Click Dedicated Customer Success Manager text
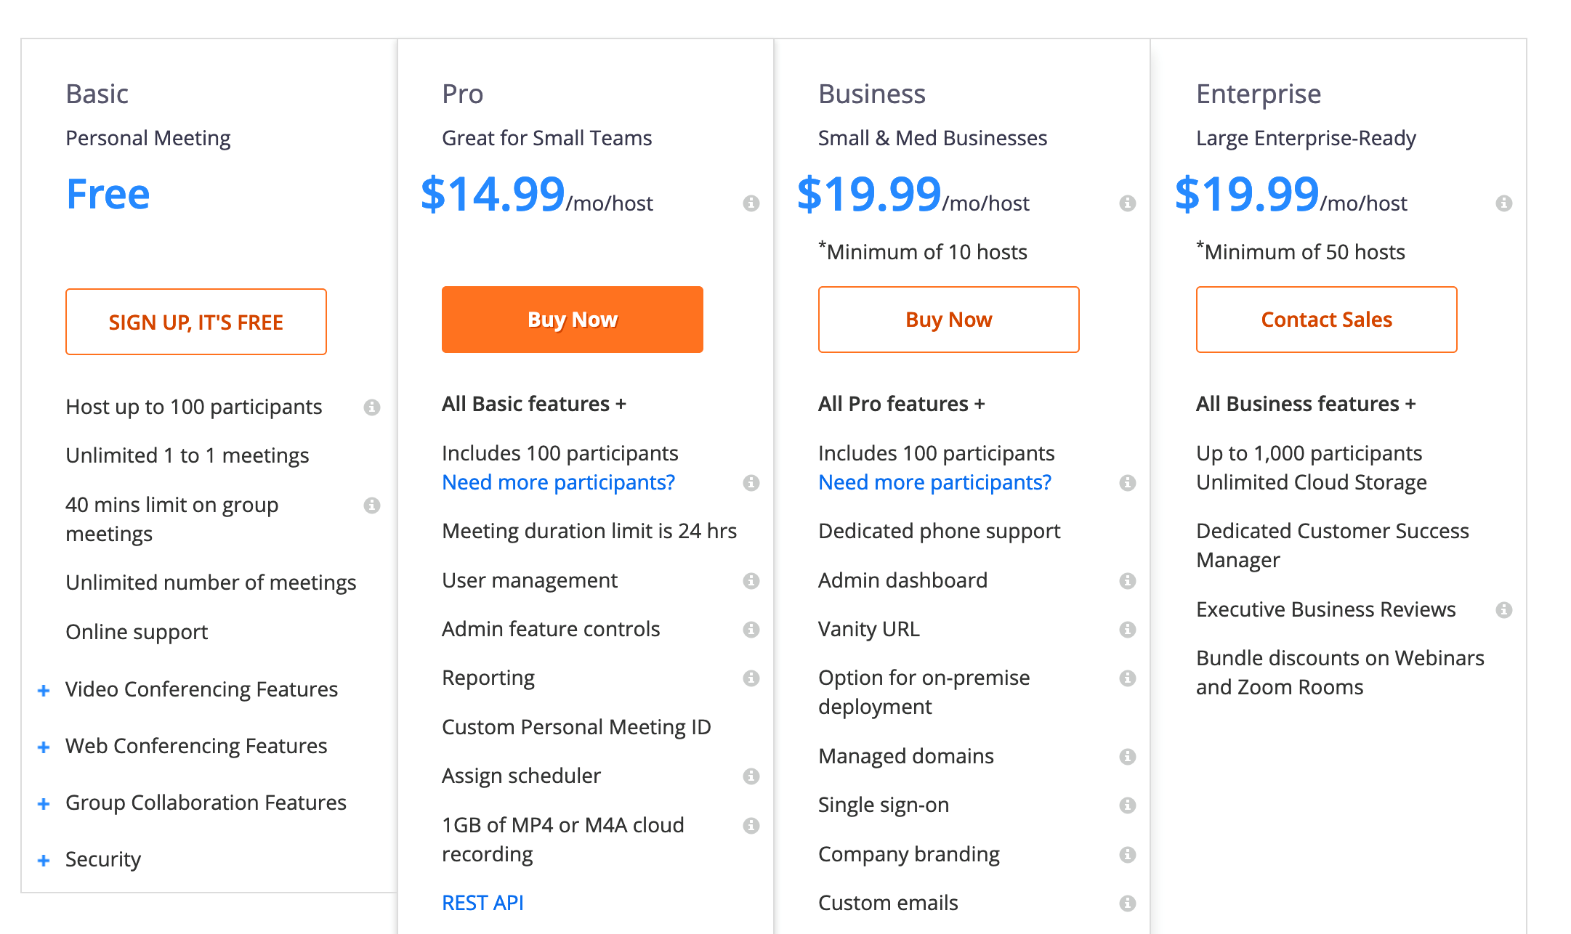The image size is (1571, 934). (1333, 545)
